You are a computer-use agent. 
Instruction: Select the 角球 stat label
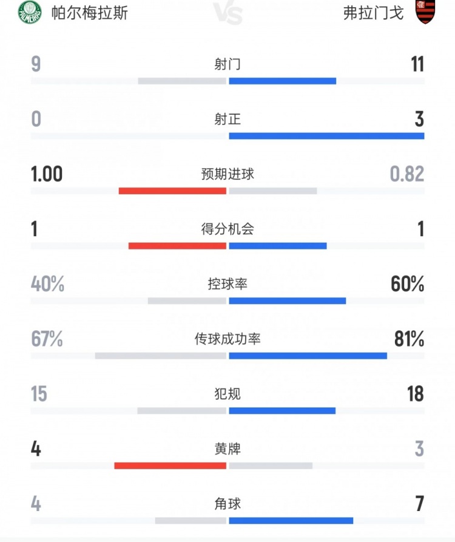pyautogui.click(x=227, y=504)
